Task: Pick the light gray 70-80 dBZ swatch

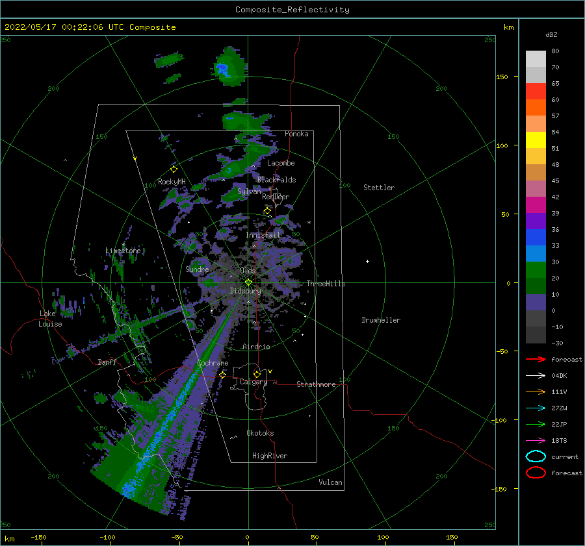Action: 536,59
